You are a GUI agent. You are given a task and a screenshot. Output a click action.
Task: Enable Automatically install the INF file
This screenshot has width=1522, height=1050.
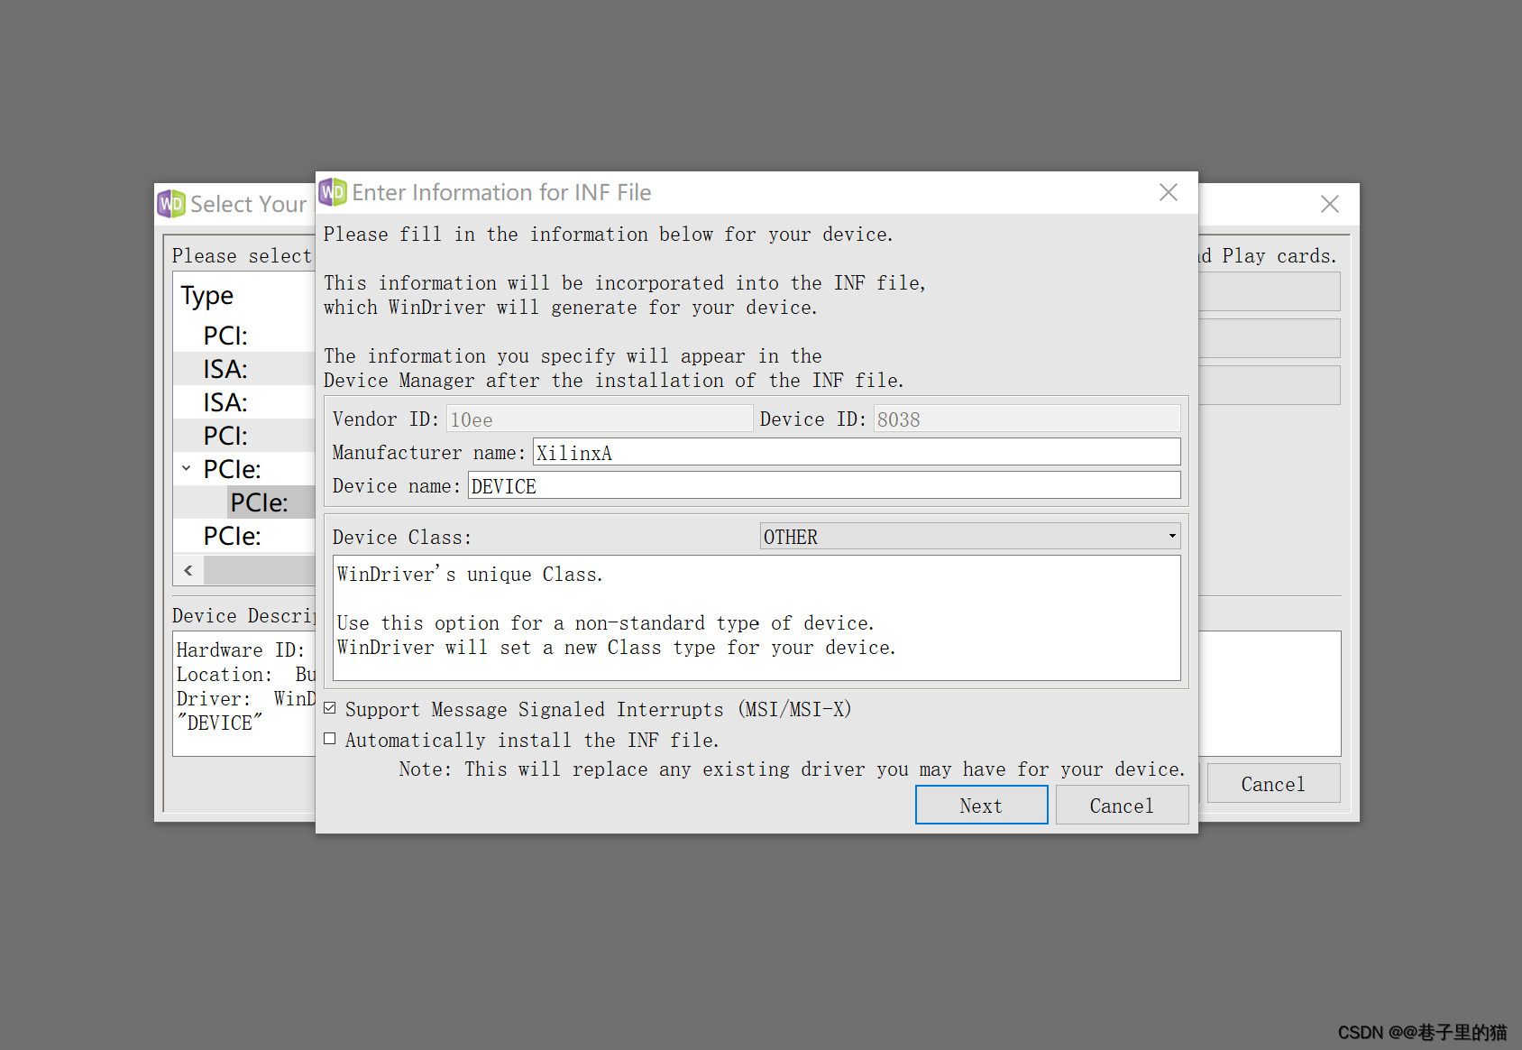pyautogui.click(x=330, y=740)
